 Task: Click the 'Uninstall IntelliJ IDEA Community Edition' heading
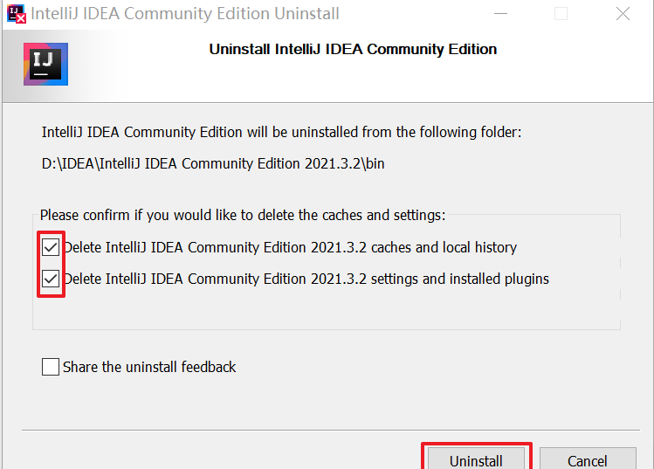(x=353, y=49)
